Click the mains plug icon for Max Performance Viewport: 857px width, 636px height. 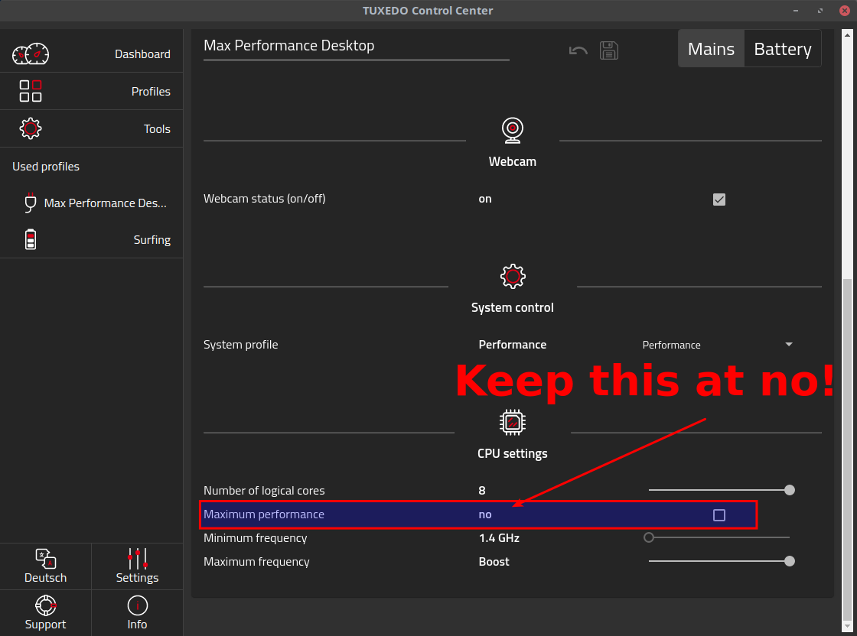(x=31, y=203)
